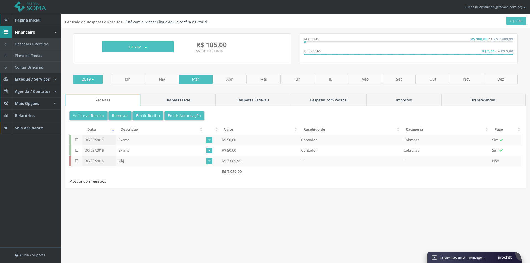Click the jivochat envelope message icon

pos(434,257)
